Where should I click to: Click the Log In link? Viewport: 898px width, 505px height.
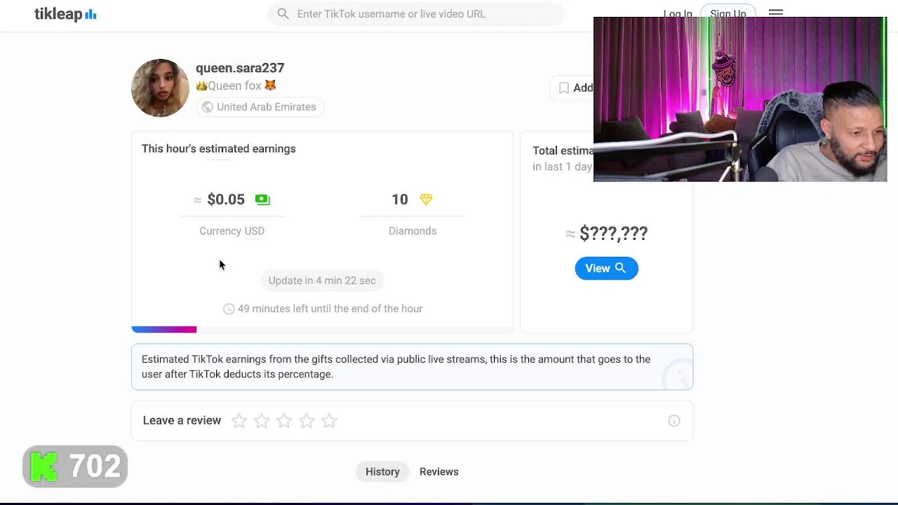[677, 13]
